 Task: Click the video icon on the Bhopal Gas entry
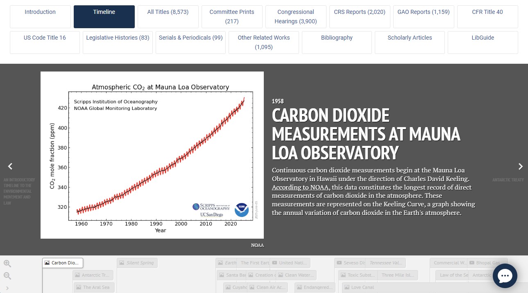pyautogui.click(x=471, y=263)
